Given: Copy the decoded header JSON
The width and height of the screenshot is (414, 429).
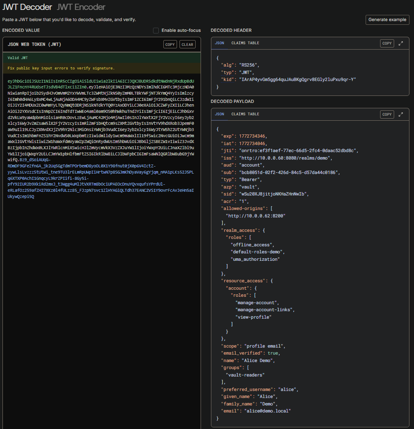Looking at the screenshot, I should click(x=387, y=43).
